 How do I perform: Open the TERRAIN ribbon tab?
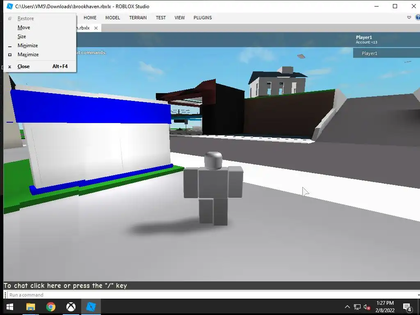[138, 18]
